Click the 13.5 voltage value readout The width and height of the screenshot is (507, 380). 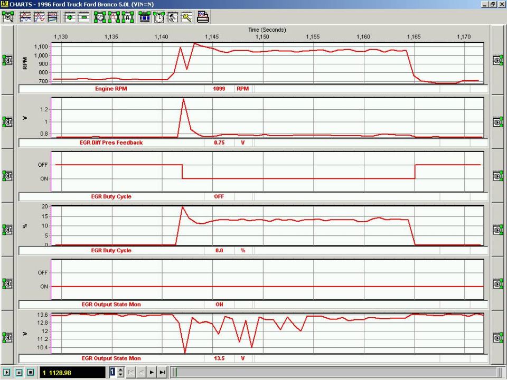point(219,358)
